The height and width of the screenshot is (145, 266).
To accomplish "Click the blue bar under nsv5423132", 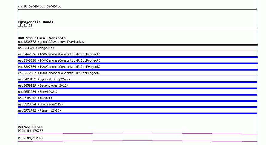I will click(x=137, y=82).
